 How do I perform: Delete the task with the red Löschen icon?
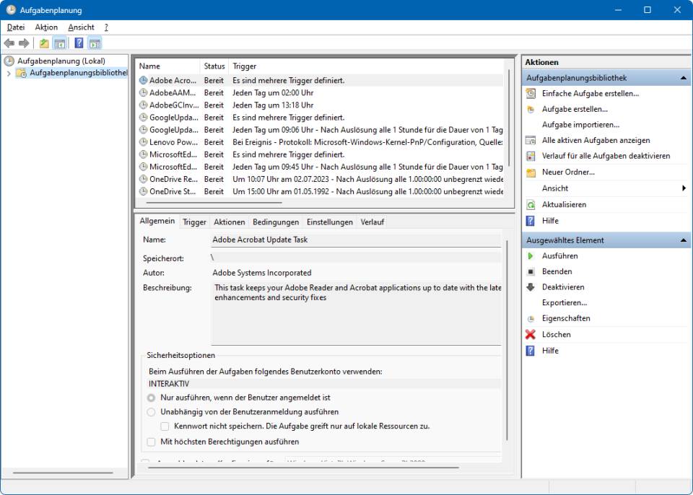[531, 334]
